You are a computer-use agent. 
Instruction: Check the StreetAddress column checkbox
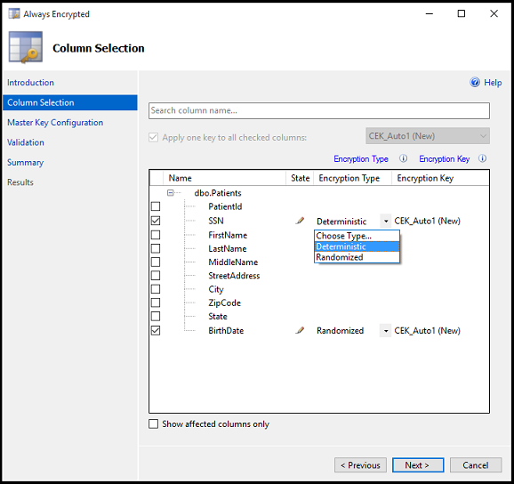[156, 276]
